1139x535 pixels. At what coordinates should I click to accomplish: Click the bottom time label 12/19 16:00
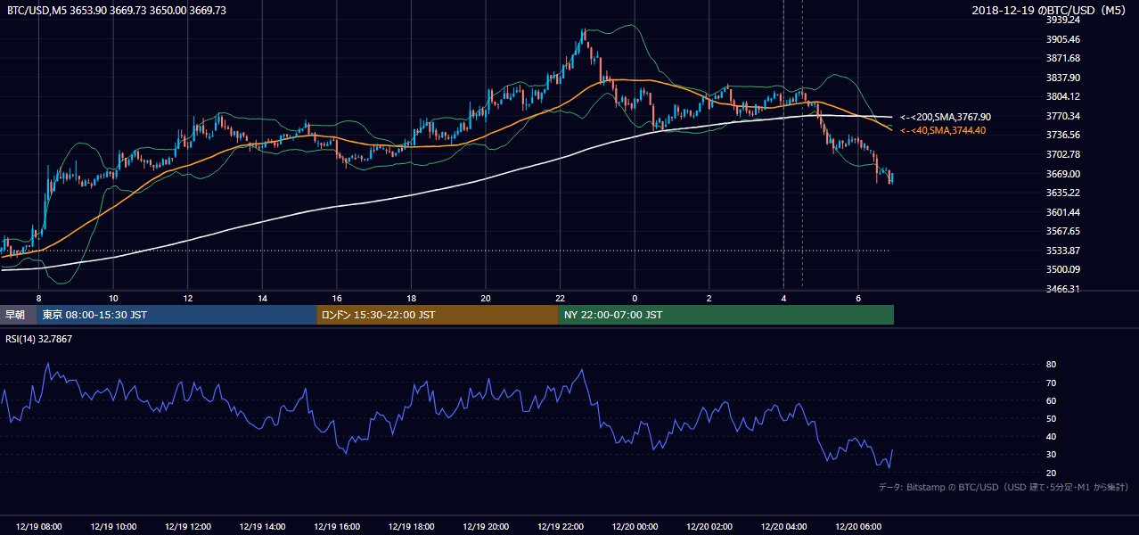[x=337, y=527]
